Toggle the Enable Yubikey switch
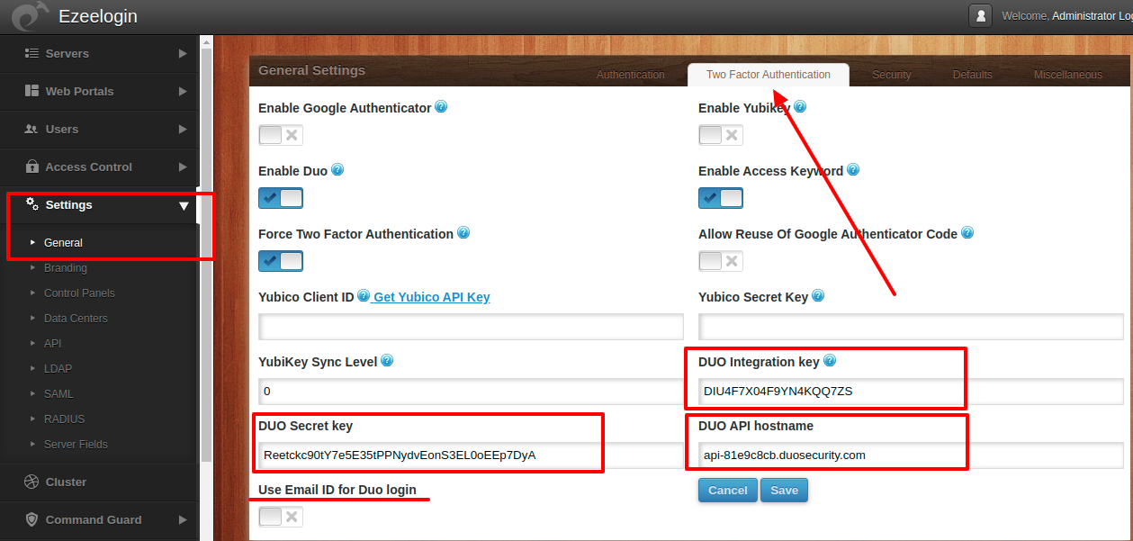This screenshot has height=541, width=1133. (721, 135)
